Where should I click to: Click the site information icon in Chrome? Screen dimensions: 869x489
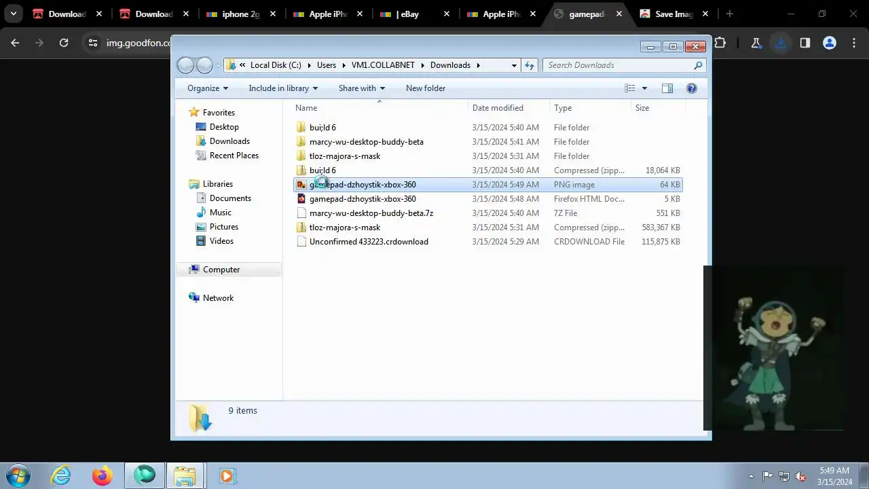point(93,43)
